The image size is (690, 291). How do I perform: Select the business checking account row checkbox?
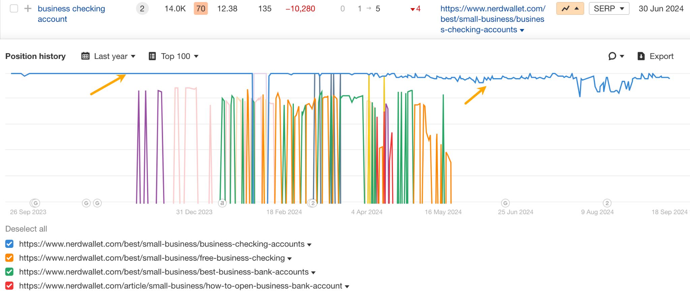click(x=14, y=8)
